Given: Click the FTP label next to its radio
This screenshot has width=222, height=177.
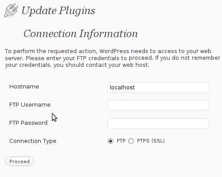Looking at the screenshot, I should click(x=121, y=141).
